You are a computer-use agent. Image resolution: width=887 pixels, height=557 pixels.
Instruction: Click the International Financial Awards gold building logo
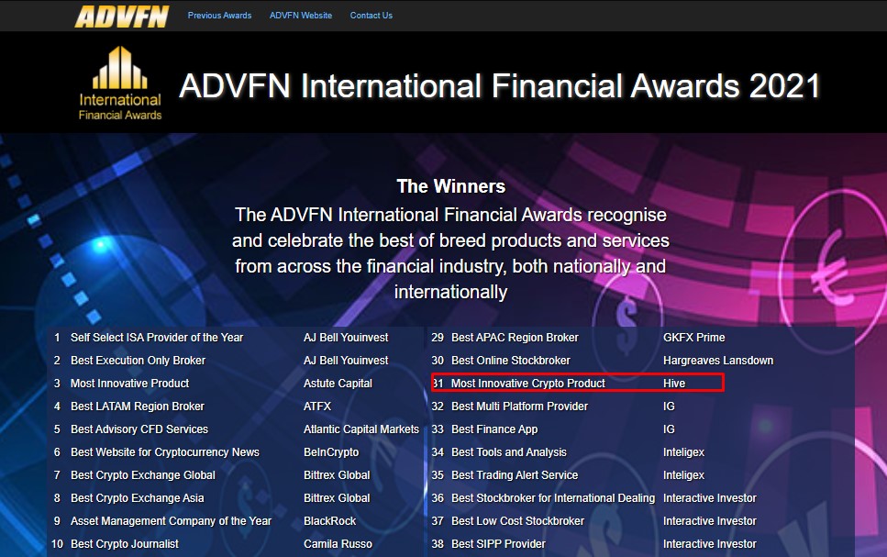pos(120,84)
